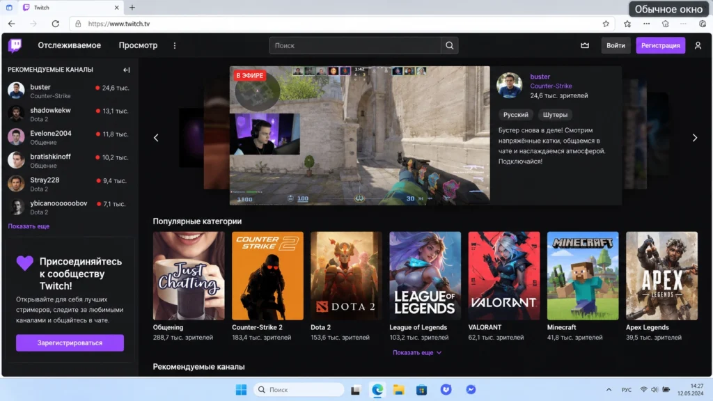Open the Windows Start menu
This screenshot has height=401, width=713.
click(241, 390)
